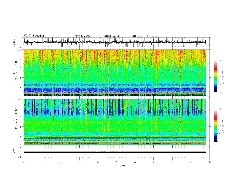Click time axis tick label "5" below plot
This screenshot has width=236, height=182.
point(117,162)
